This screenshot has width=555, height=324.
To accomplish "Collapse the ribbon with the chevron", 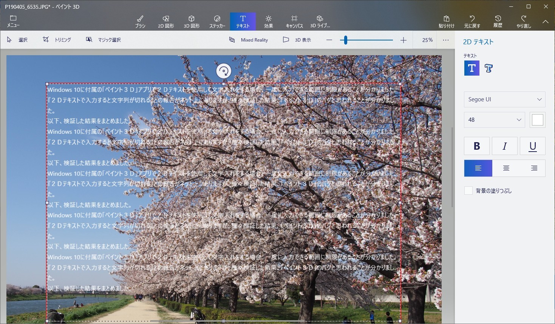I will point(545,22).
